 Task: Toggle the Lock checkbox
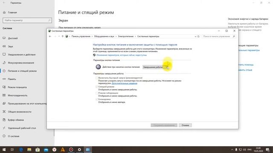pyautogui.click(x=97, y=99)
